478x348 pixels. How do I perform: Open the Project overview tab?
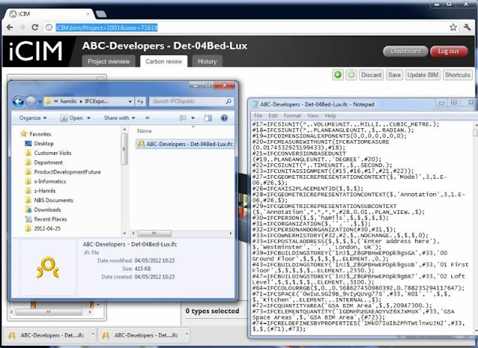[x=108, y=61]
